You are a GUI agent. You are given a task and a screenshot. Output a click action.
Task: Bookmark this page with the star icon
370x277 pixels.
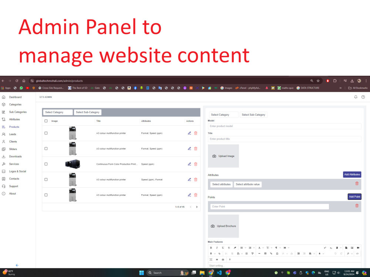(318, 81)
